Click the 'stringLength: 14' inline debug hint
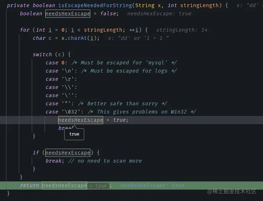263x201 pixels. [x=182, y=30]
